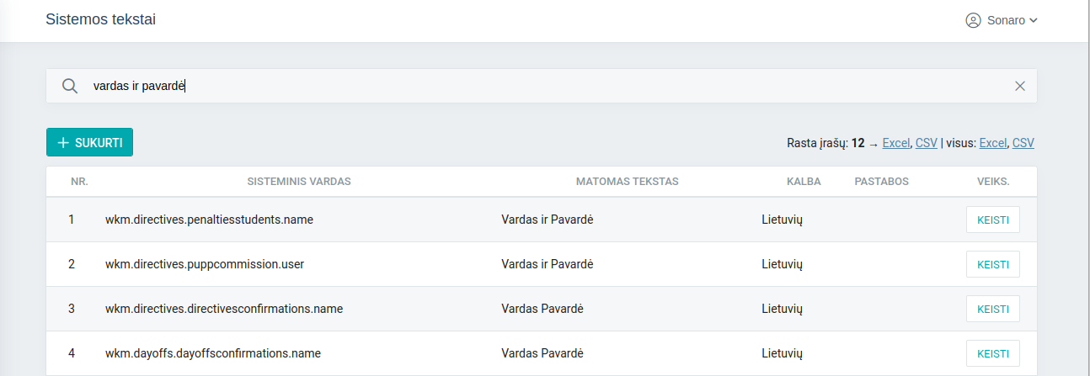
Task: Clear the search field with the X icon
Action: click(x=1020, y=86)
